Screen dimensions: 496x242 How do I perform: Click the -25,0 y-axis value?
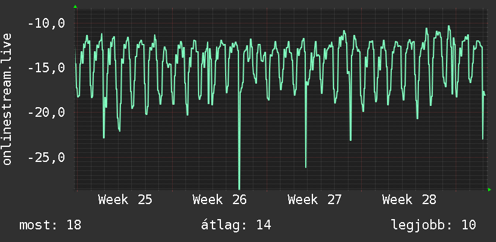click(x=46, y=157)
